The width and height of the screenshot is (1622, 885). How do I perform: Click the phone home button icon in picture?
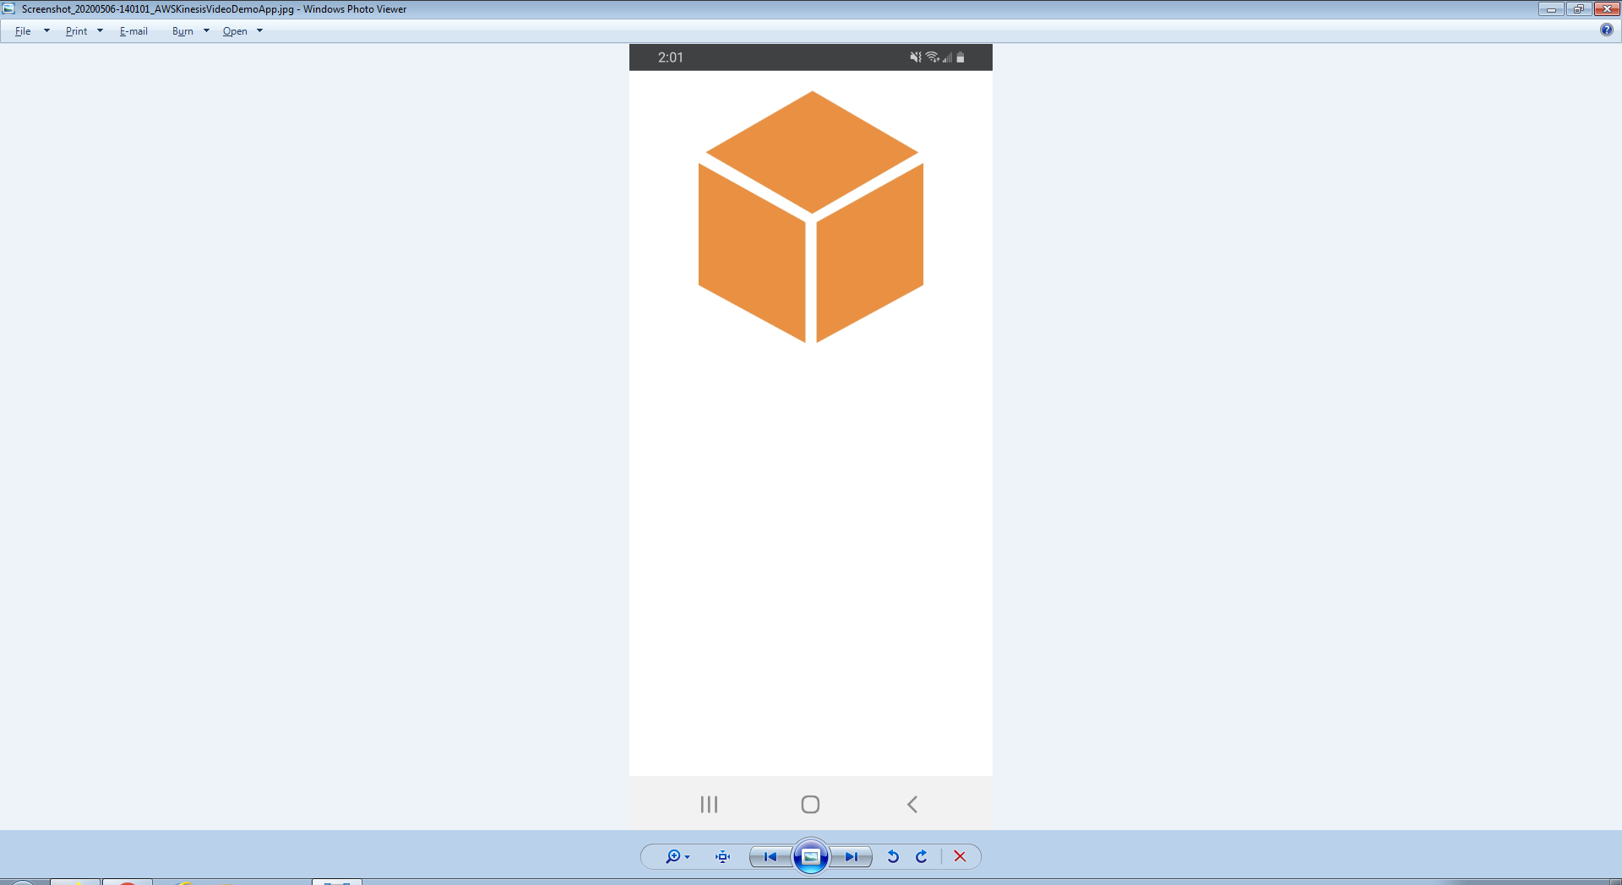pyautogui.click(x=810, y=804)
